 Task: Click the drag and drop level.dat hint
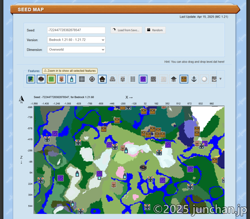tap(194, 62)
